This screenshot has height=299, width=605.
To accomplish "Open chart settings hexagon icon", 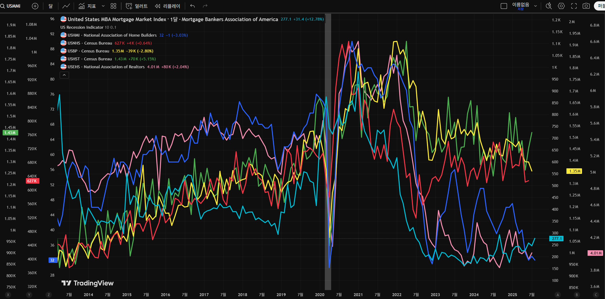I will point(561,6).
